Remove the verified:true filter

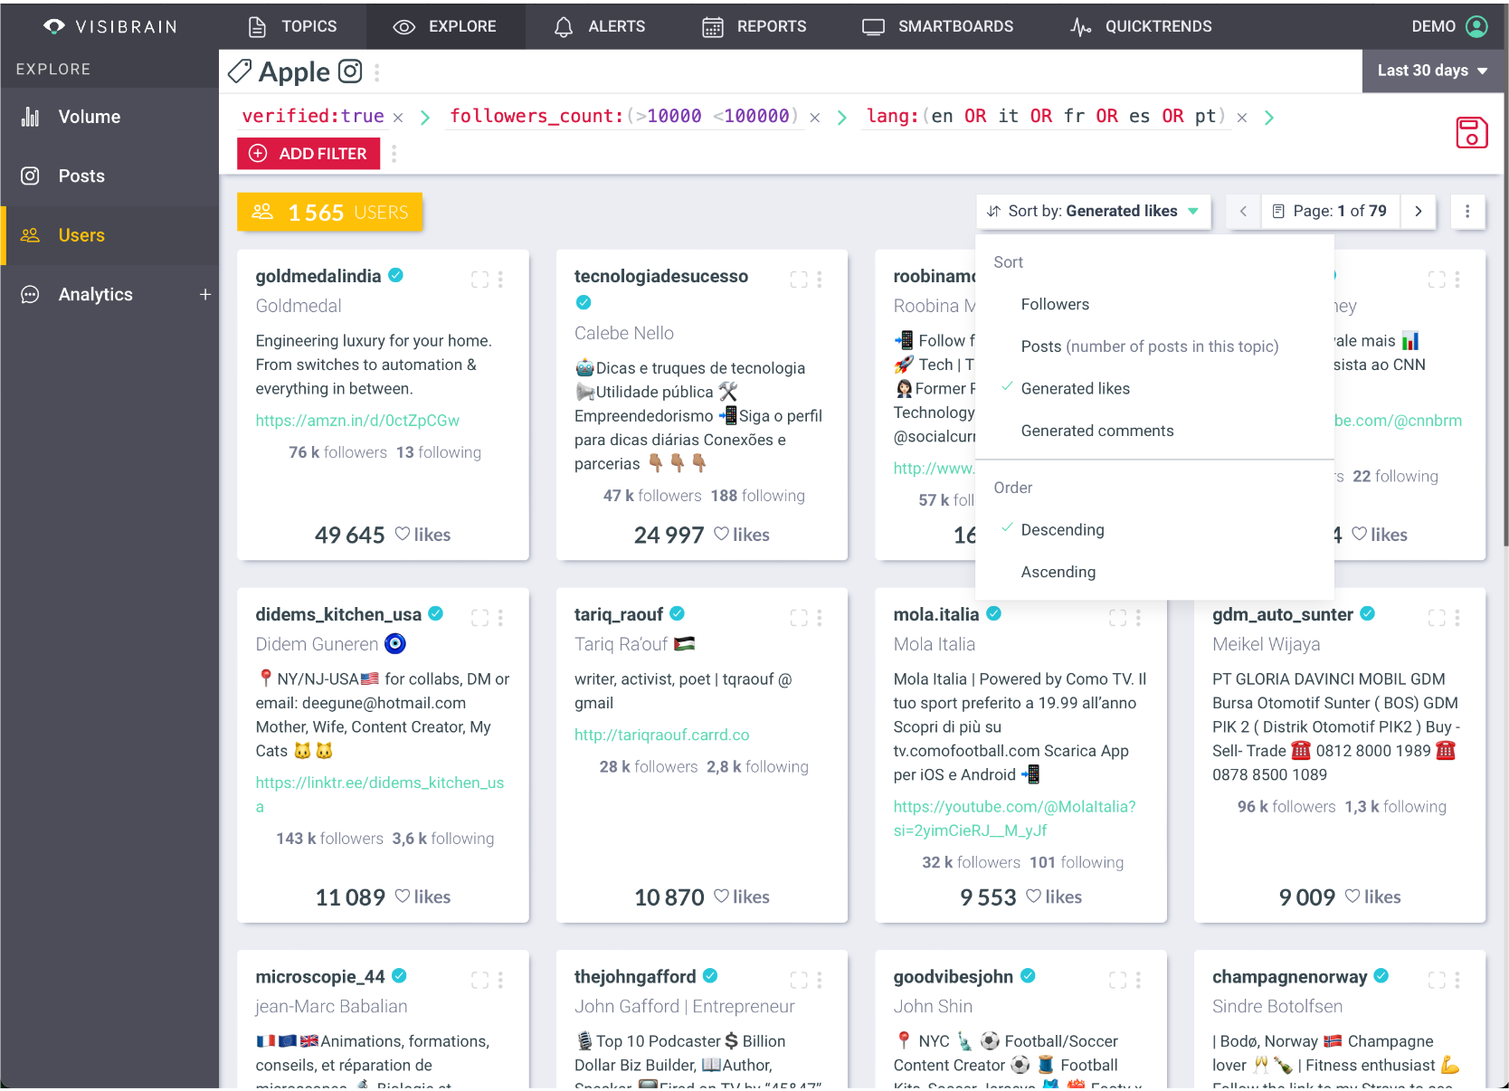coord(398,118)
